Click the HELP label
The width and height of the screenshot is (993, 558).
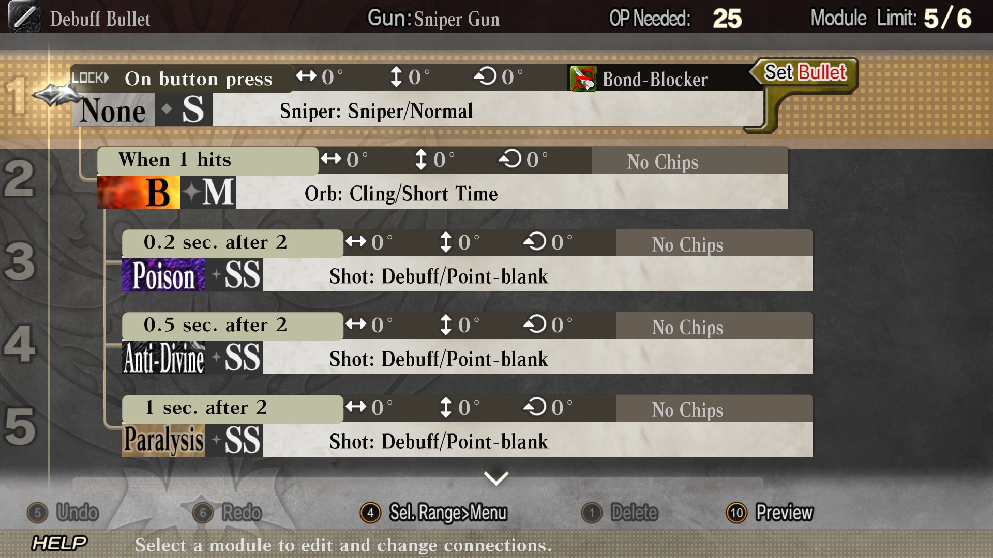click(x=59, y=543)
